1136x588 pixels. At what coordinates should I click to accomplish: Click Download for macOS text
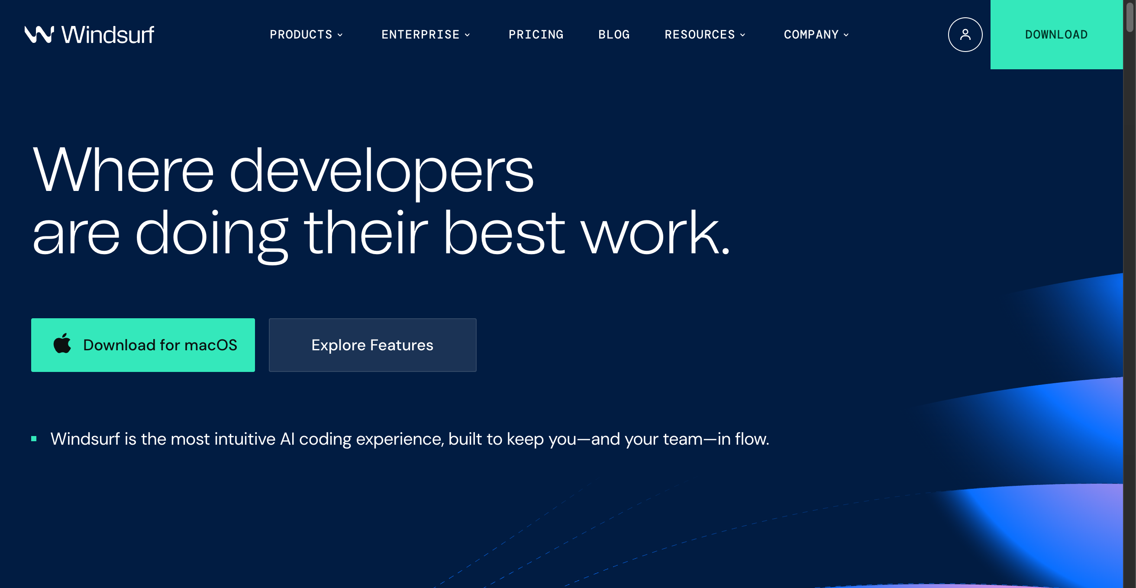tap(160, 345)
